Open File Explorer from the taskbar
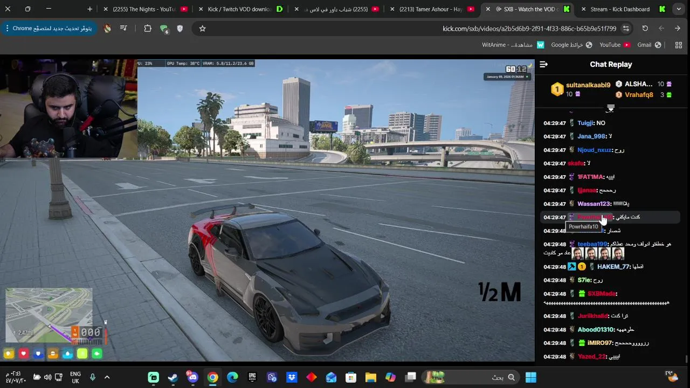 371,377
